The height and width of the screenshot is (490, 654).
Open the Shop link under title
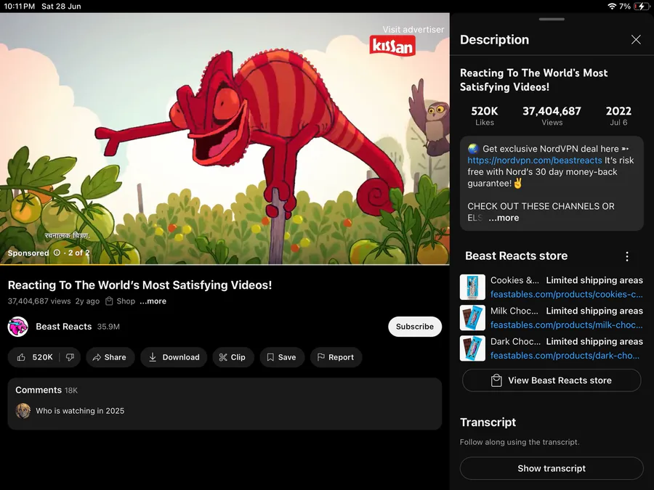click(121, 301)
